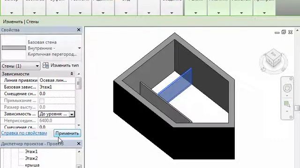Screen dimensions: 300x168
Task: Click the wall type preview thumbnail
Action: pyautogui.click(x=14, y=48)
